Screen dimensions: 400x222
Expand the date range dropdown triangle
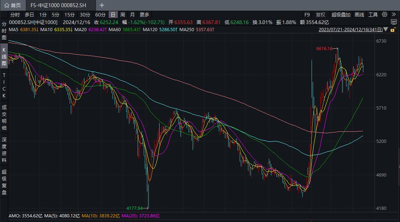pos(386,29)
